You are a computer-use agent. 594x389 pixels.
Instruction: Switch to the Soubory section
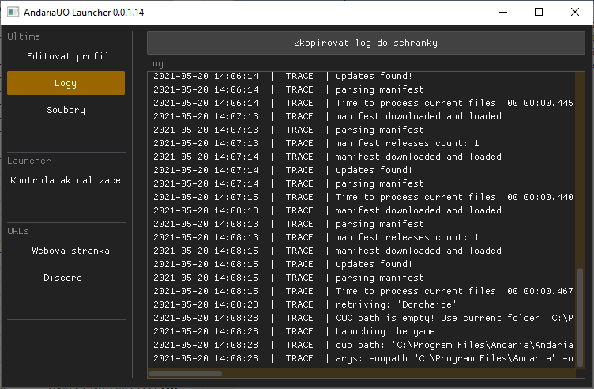click(66, 110)
